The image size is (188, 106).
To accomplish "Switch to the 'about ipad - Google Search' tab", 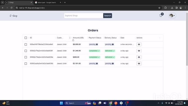I will click(47, 2).
